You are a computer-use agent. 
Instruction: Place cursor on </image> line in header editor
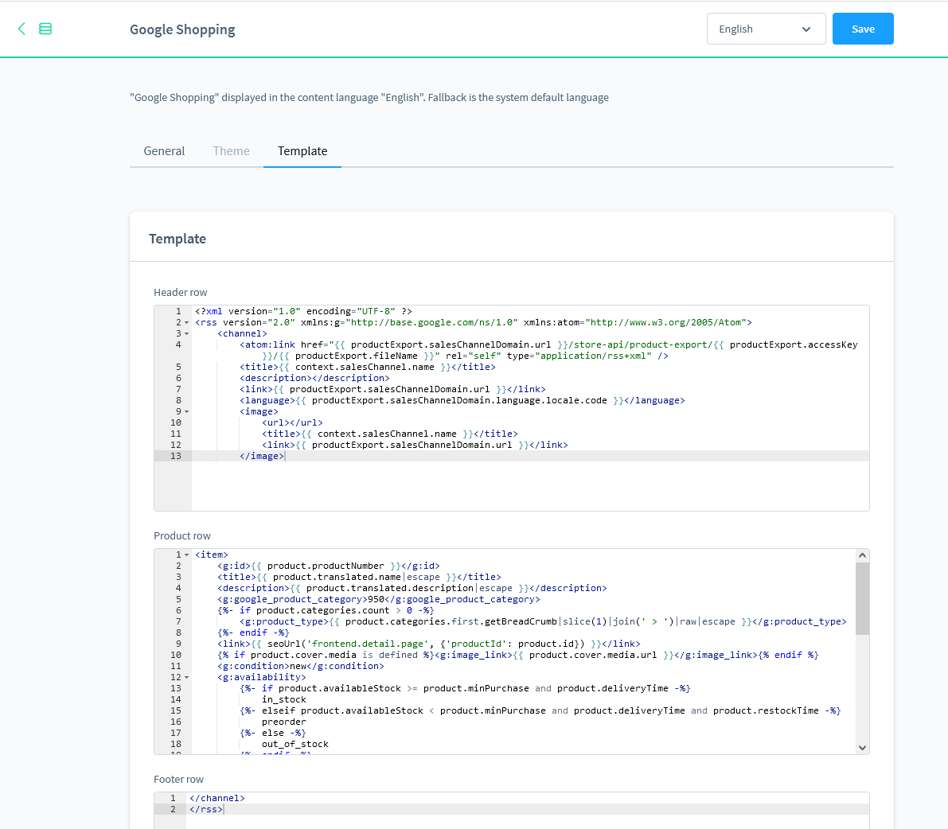click(x=262, y=456)
